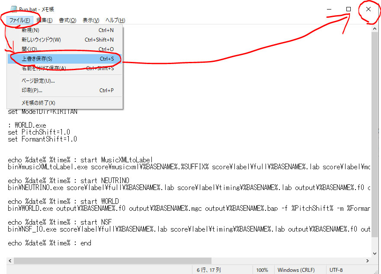This screenshot has height=274, width=381.
Task: Click status bar 'UTF-8' encoding
Action: click(x=336, y=270)
